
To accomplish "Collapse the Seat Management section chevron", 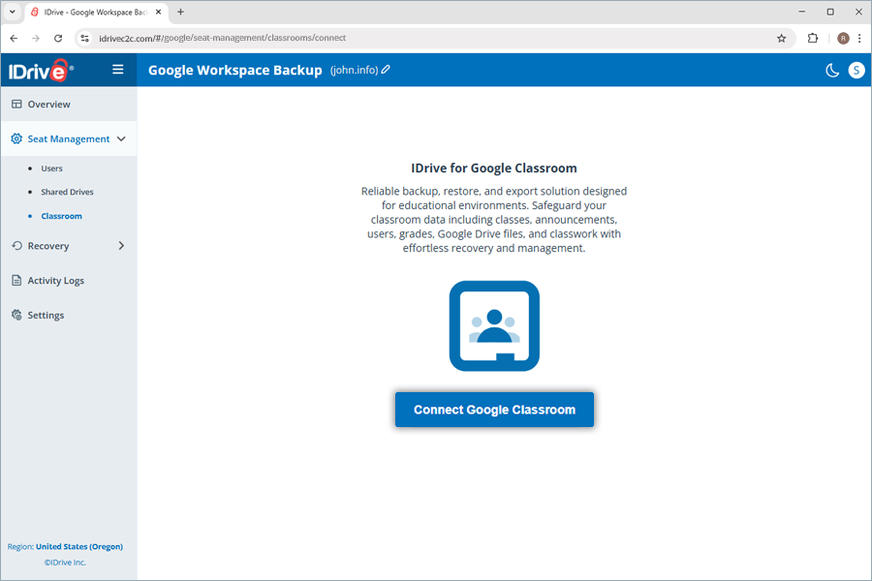I will coord(121,138).
